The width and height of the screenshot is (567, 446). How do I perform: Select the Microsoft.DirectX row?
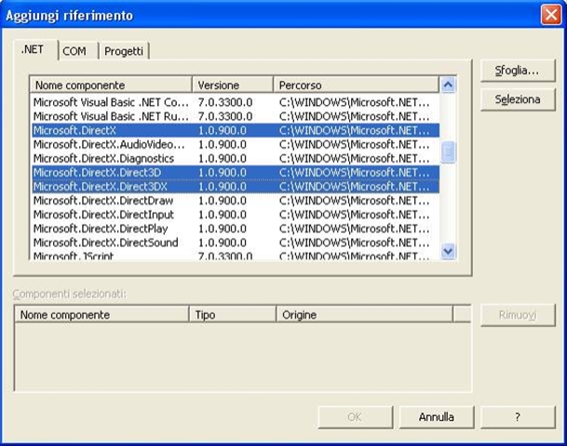236,130
